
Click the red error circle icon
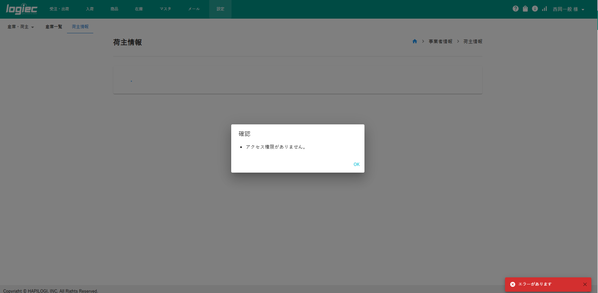[513, 284]
